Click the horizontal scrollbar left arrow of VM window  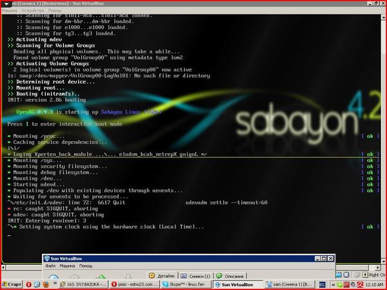click(x=3, y=267)
